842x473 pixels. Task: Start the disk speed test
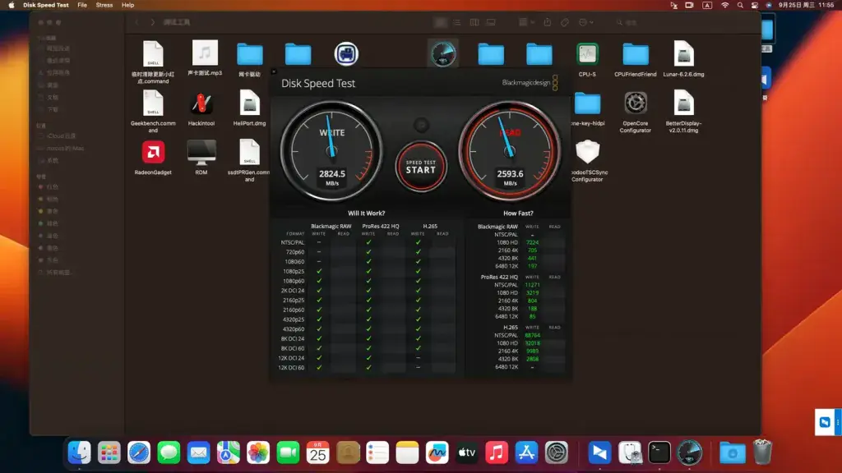[x=421, y=166]
